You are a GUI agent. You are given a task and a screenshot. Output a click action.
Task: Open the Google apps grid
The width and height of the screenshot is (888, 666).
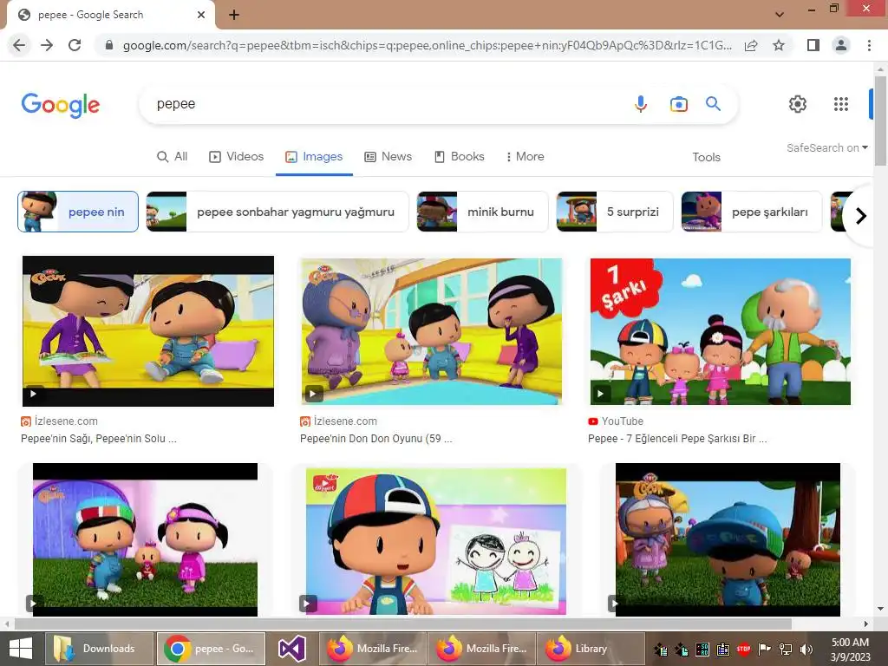(x=841, y=104)
